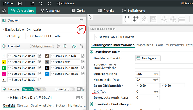This screenshot has width=193, height=110.
Task: Open filament 6 Bambu PLA Basic dropdown
Action: point(65,68)
